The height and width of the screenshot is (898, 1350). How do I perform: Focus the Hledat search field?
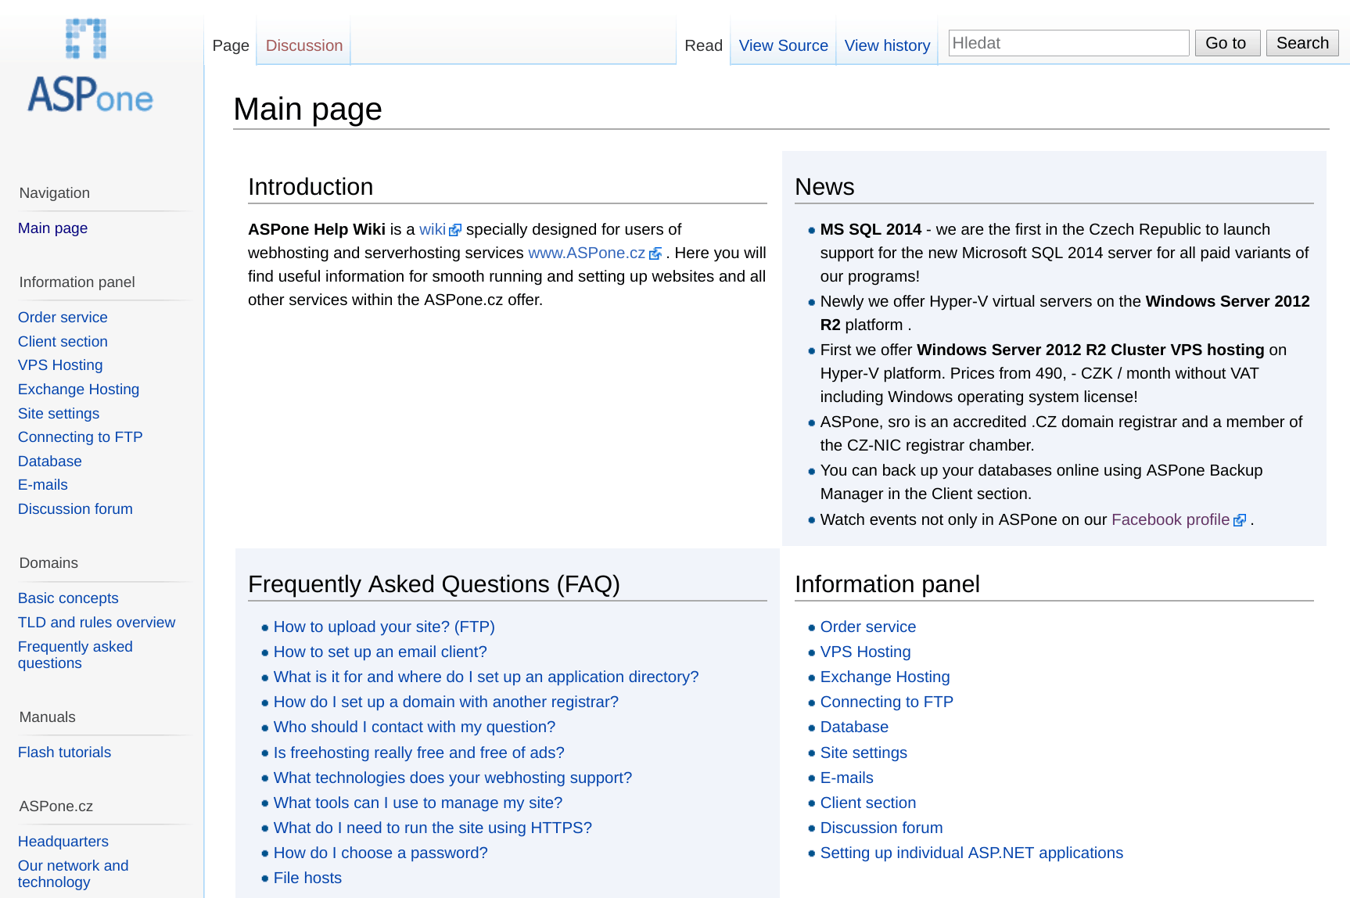(1068, 43)
